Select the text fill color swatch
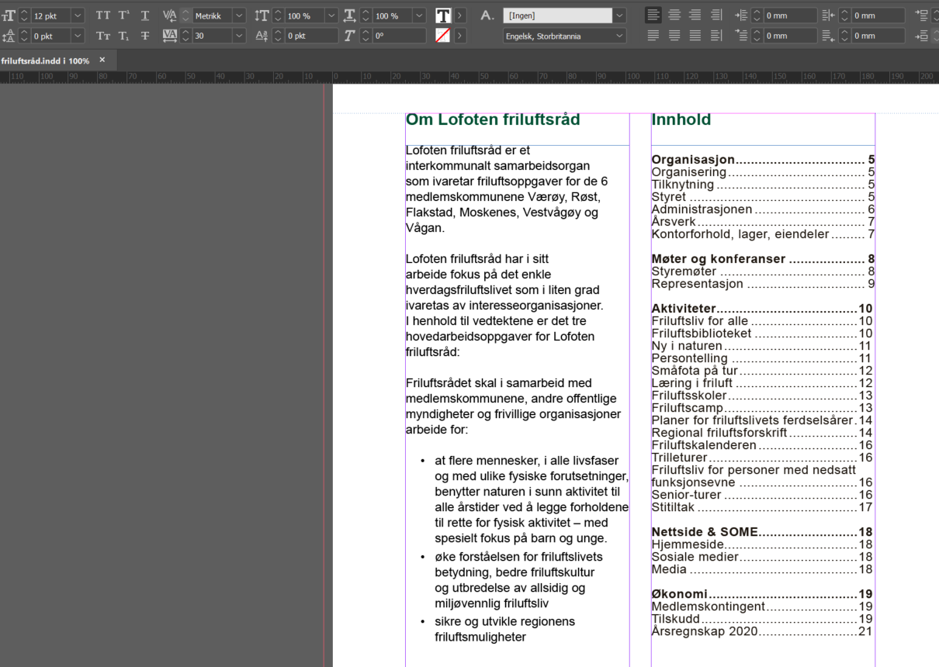The height and width of the screenshot is (667, 939). tap(443, 15)
